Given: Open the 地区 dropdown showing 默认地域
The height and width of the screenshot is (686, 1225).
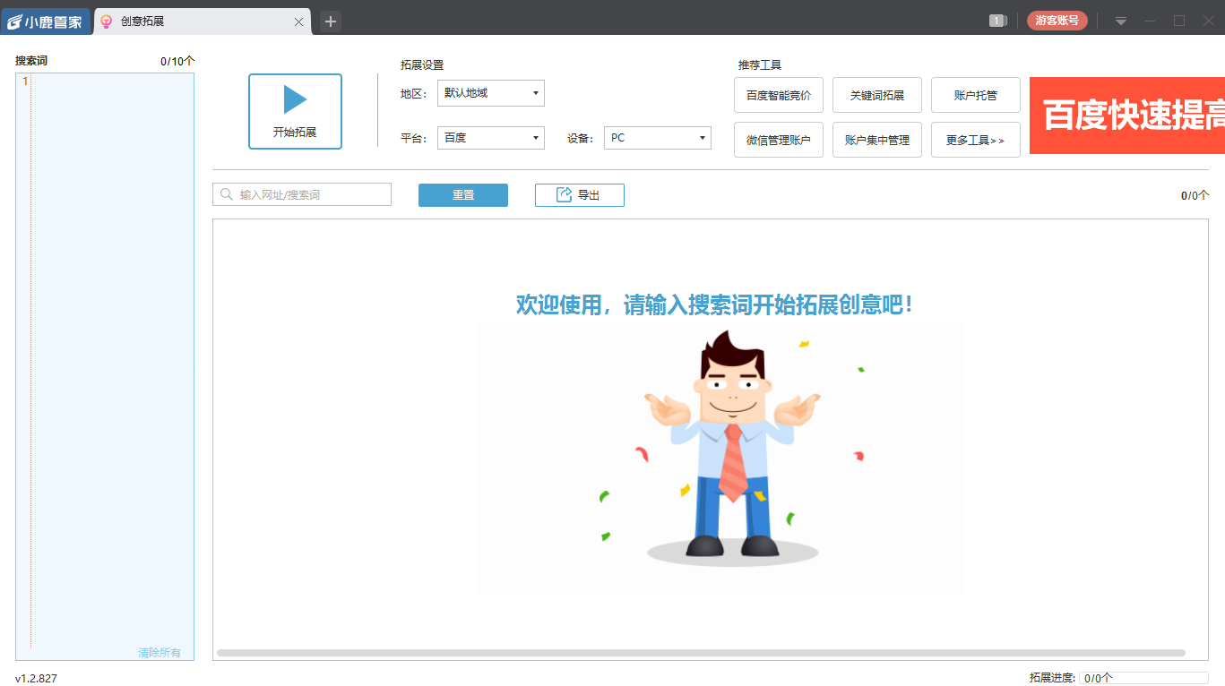Looking at the screenshot, I should 491,93.
